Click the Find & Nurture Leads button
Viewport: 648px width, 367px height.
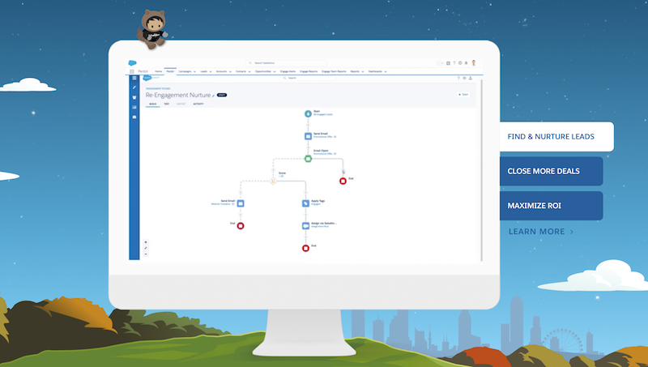tap(556, 137)
